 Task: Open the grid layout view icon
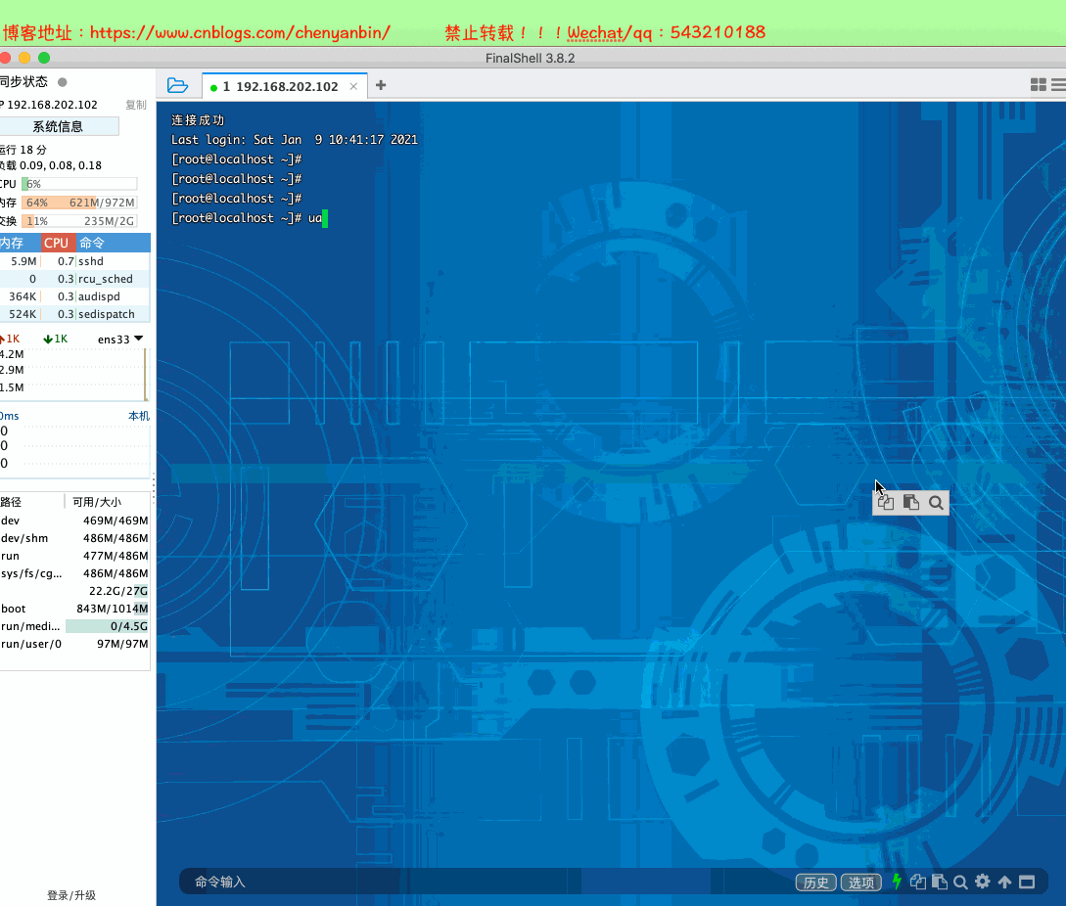click(x=1039, y=84)
